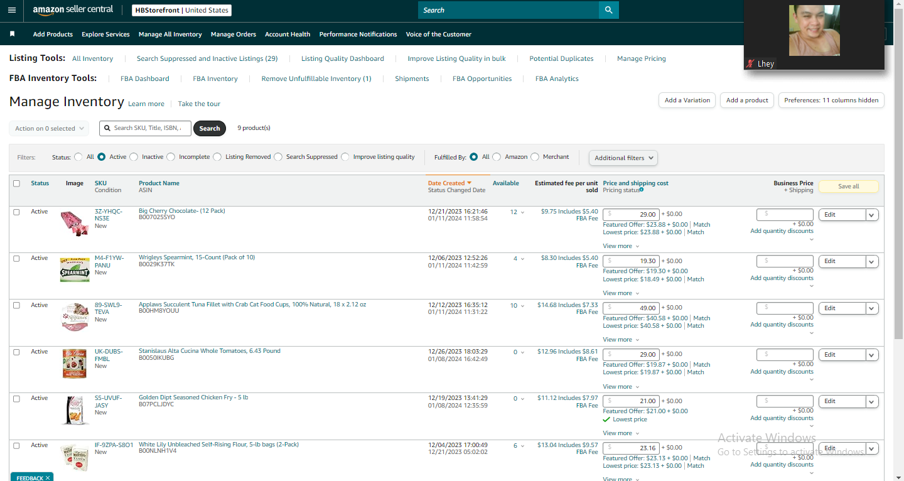
Task: Expand View more under Big Cherry Chocolate price
Action: 621,246
